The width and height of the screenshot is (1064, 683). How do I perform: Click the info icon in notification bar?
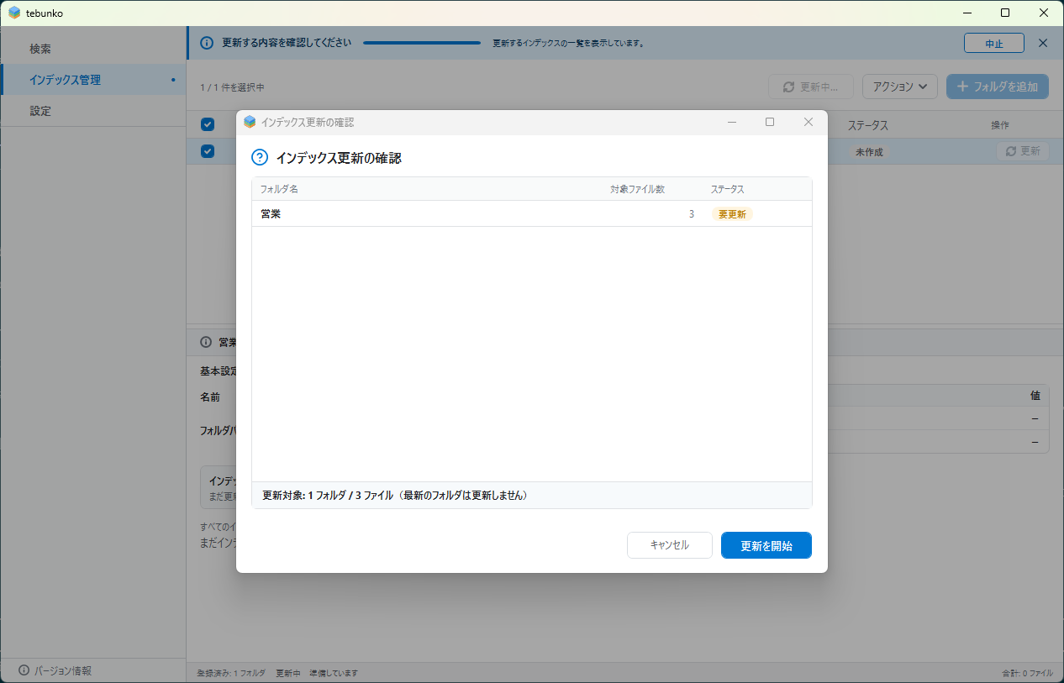(x=207, y=43)
